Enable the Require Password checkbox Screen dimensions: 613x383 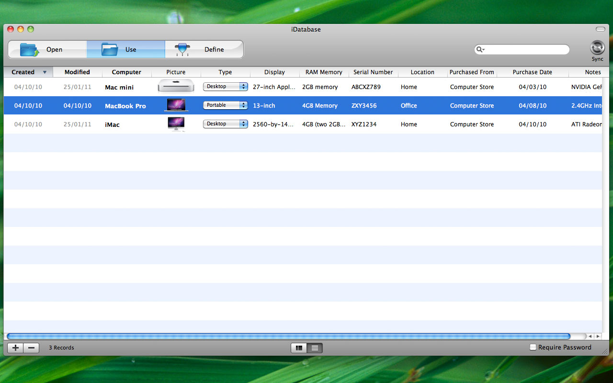click(533, 347)
